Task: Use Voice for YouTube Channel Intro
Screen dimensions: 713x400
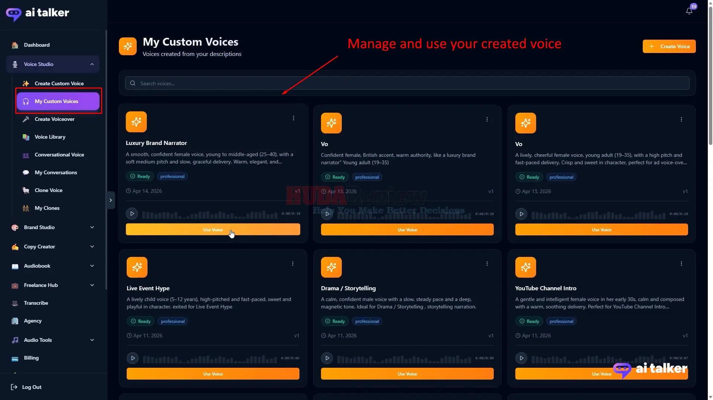Action: click(602, 374)
